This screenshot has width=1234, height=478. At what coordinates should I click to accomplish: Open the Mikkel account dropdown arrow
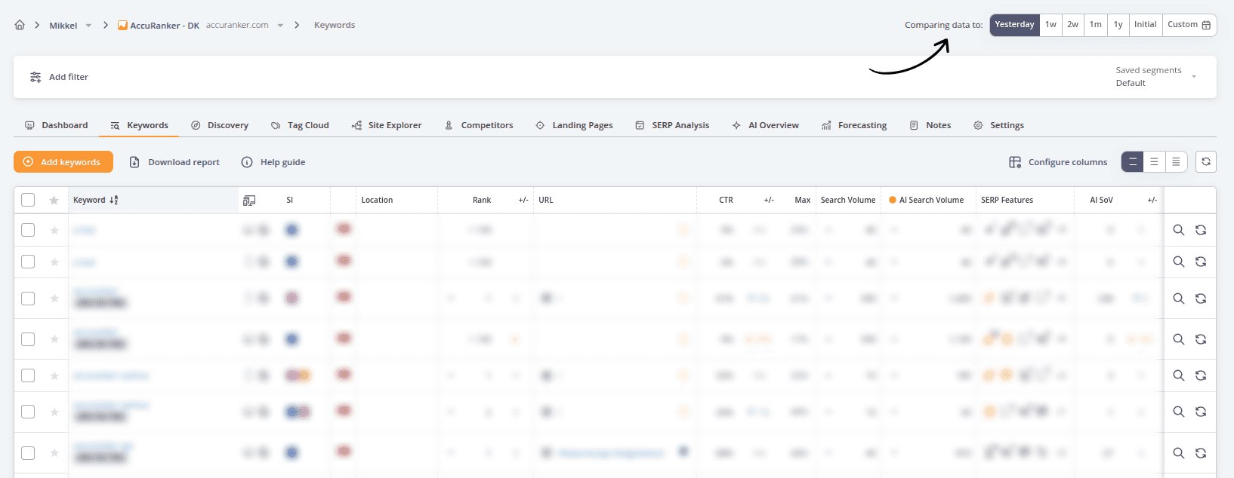point(88,26)
